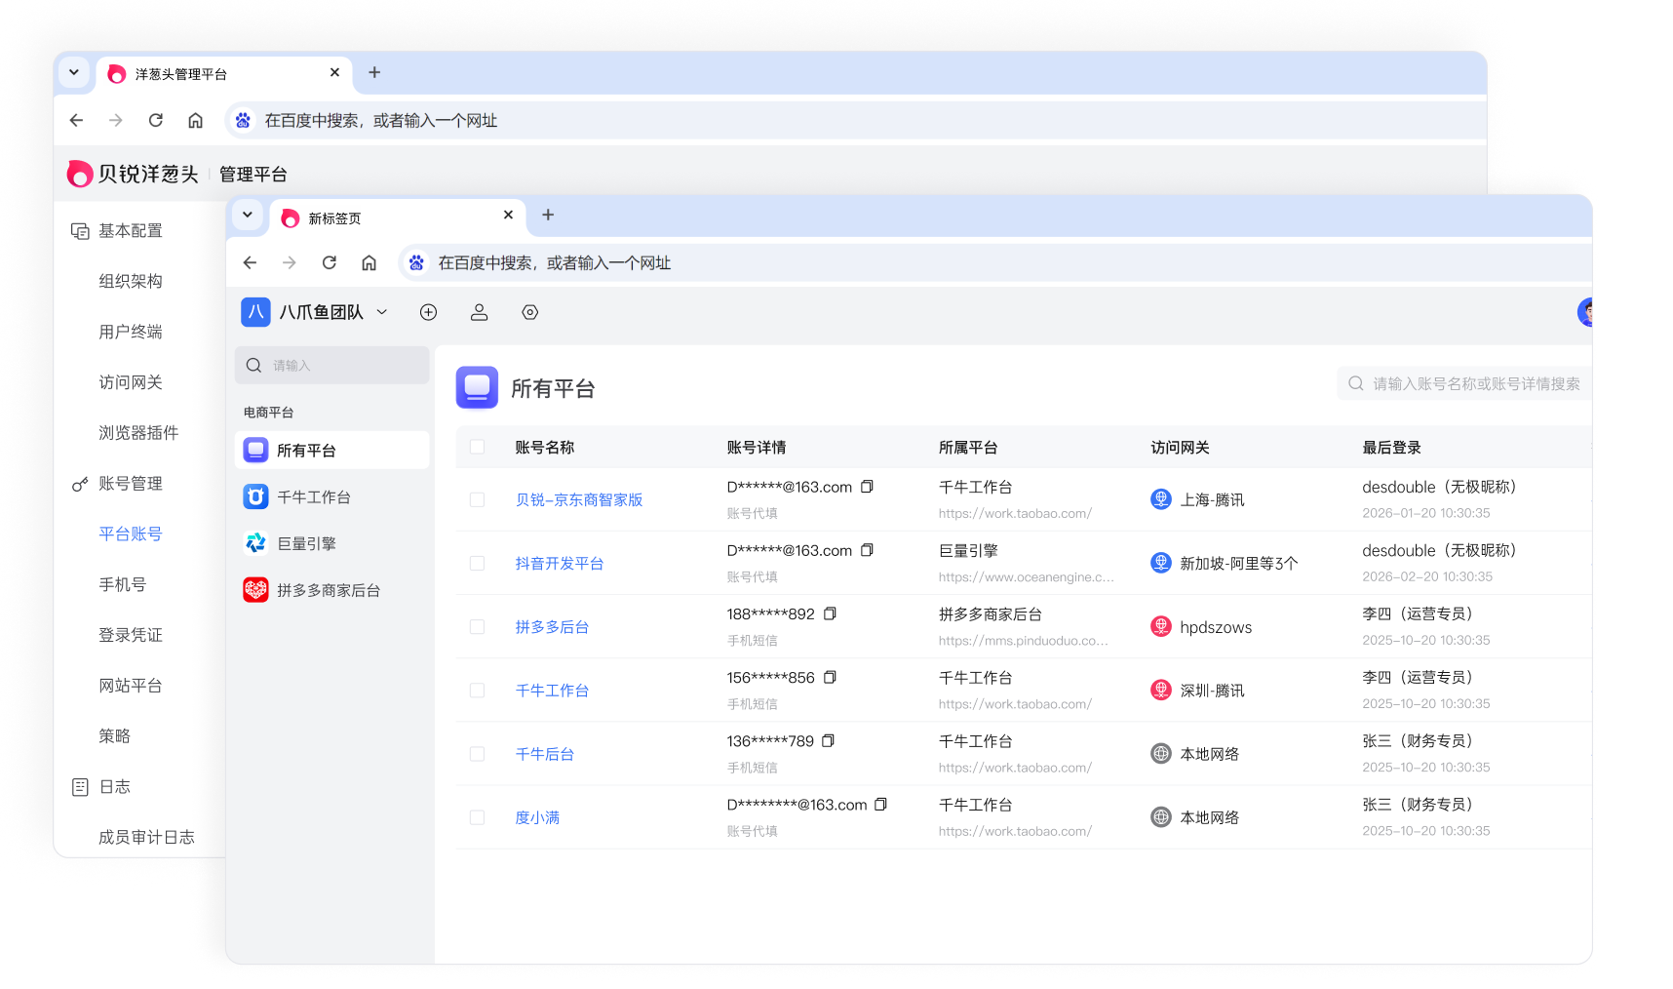Reload the page in the front browser window
Viewport: 1673px width, 989px height.
click(x=330, y=262)
